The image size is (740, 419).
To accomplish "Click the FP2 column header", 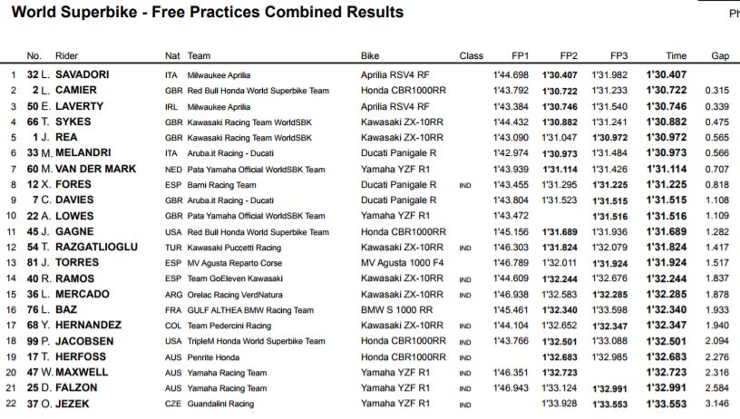I will click(570, 56).
